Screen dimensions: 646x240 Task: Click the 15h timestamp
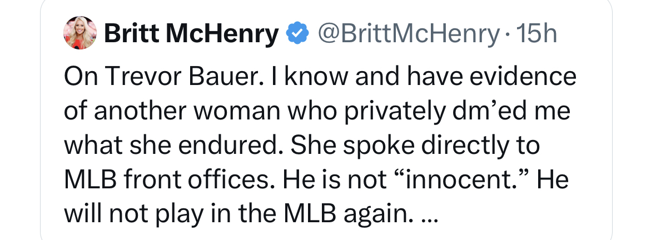click(536, 35)
